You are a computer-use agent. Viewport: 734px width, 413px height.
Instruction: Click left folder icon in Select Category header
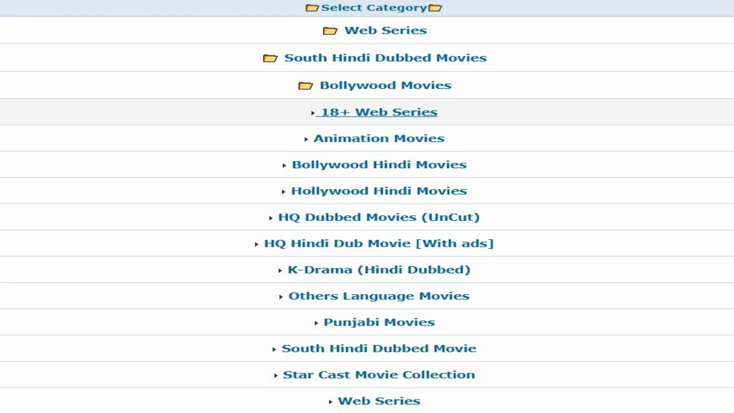312,8
